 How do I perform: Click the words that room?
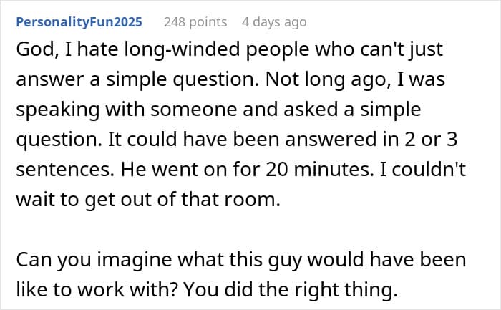[x=230, y=200]
